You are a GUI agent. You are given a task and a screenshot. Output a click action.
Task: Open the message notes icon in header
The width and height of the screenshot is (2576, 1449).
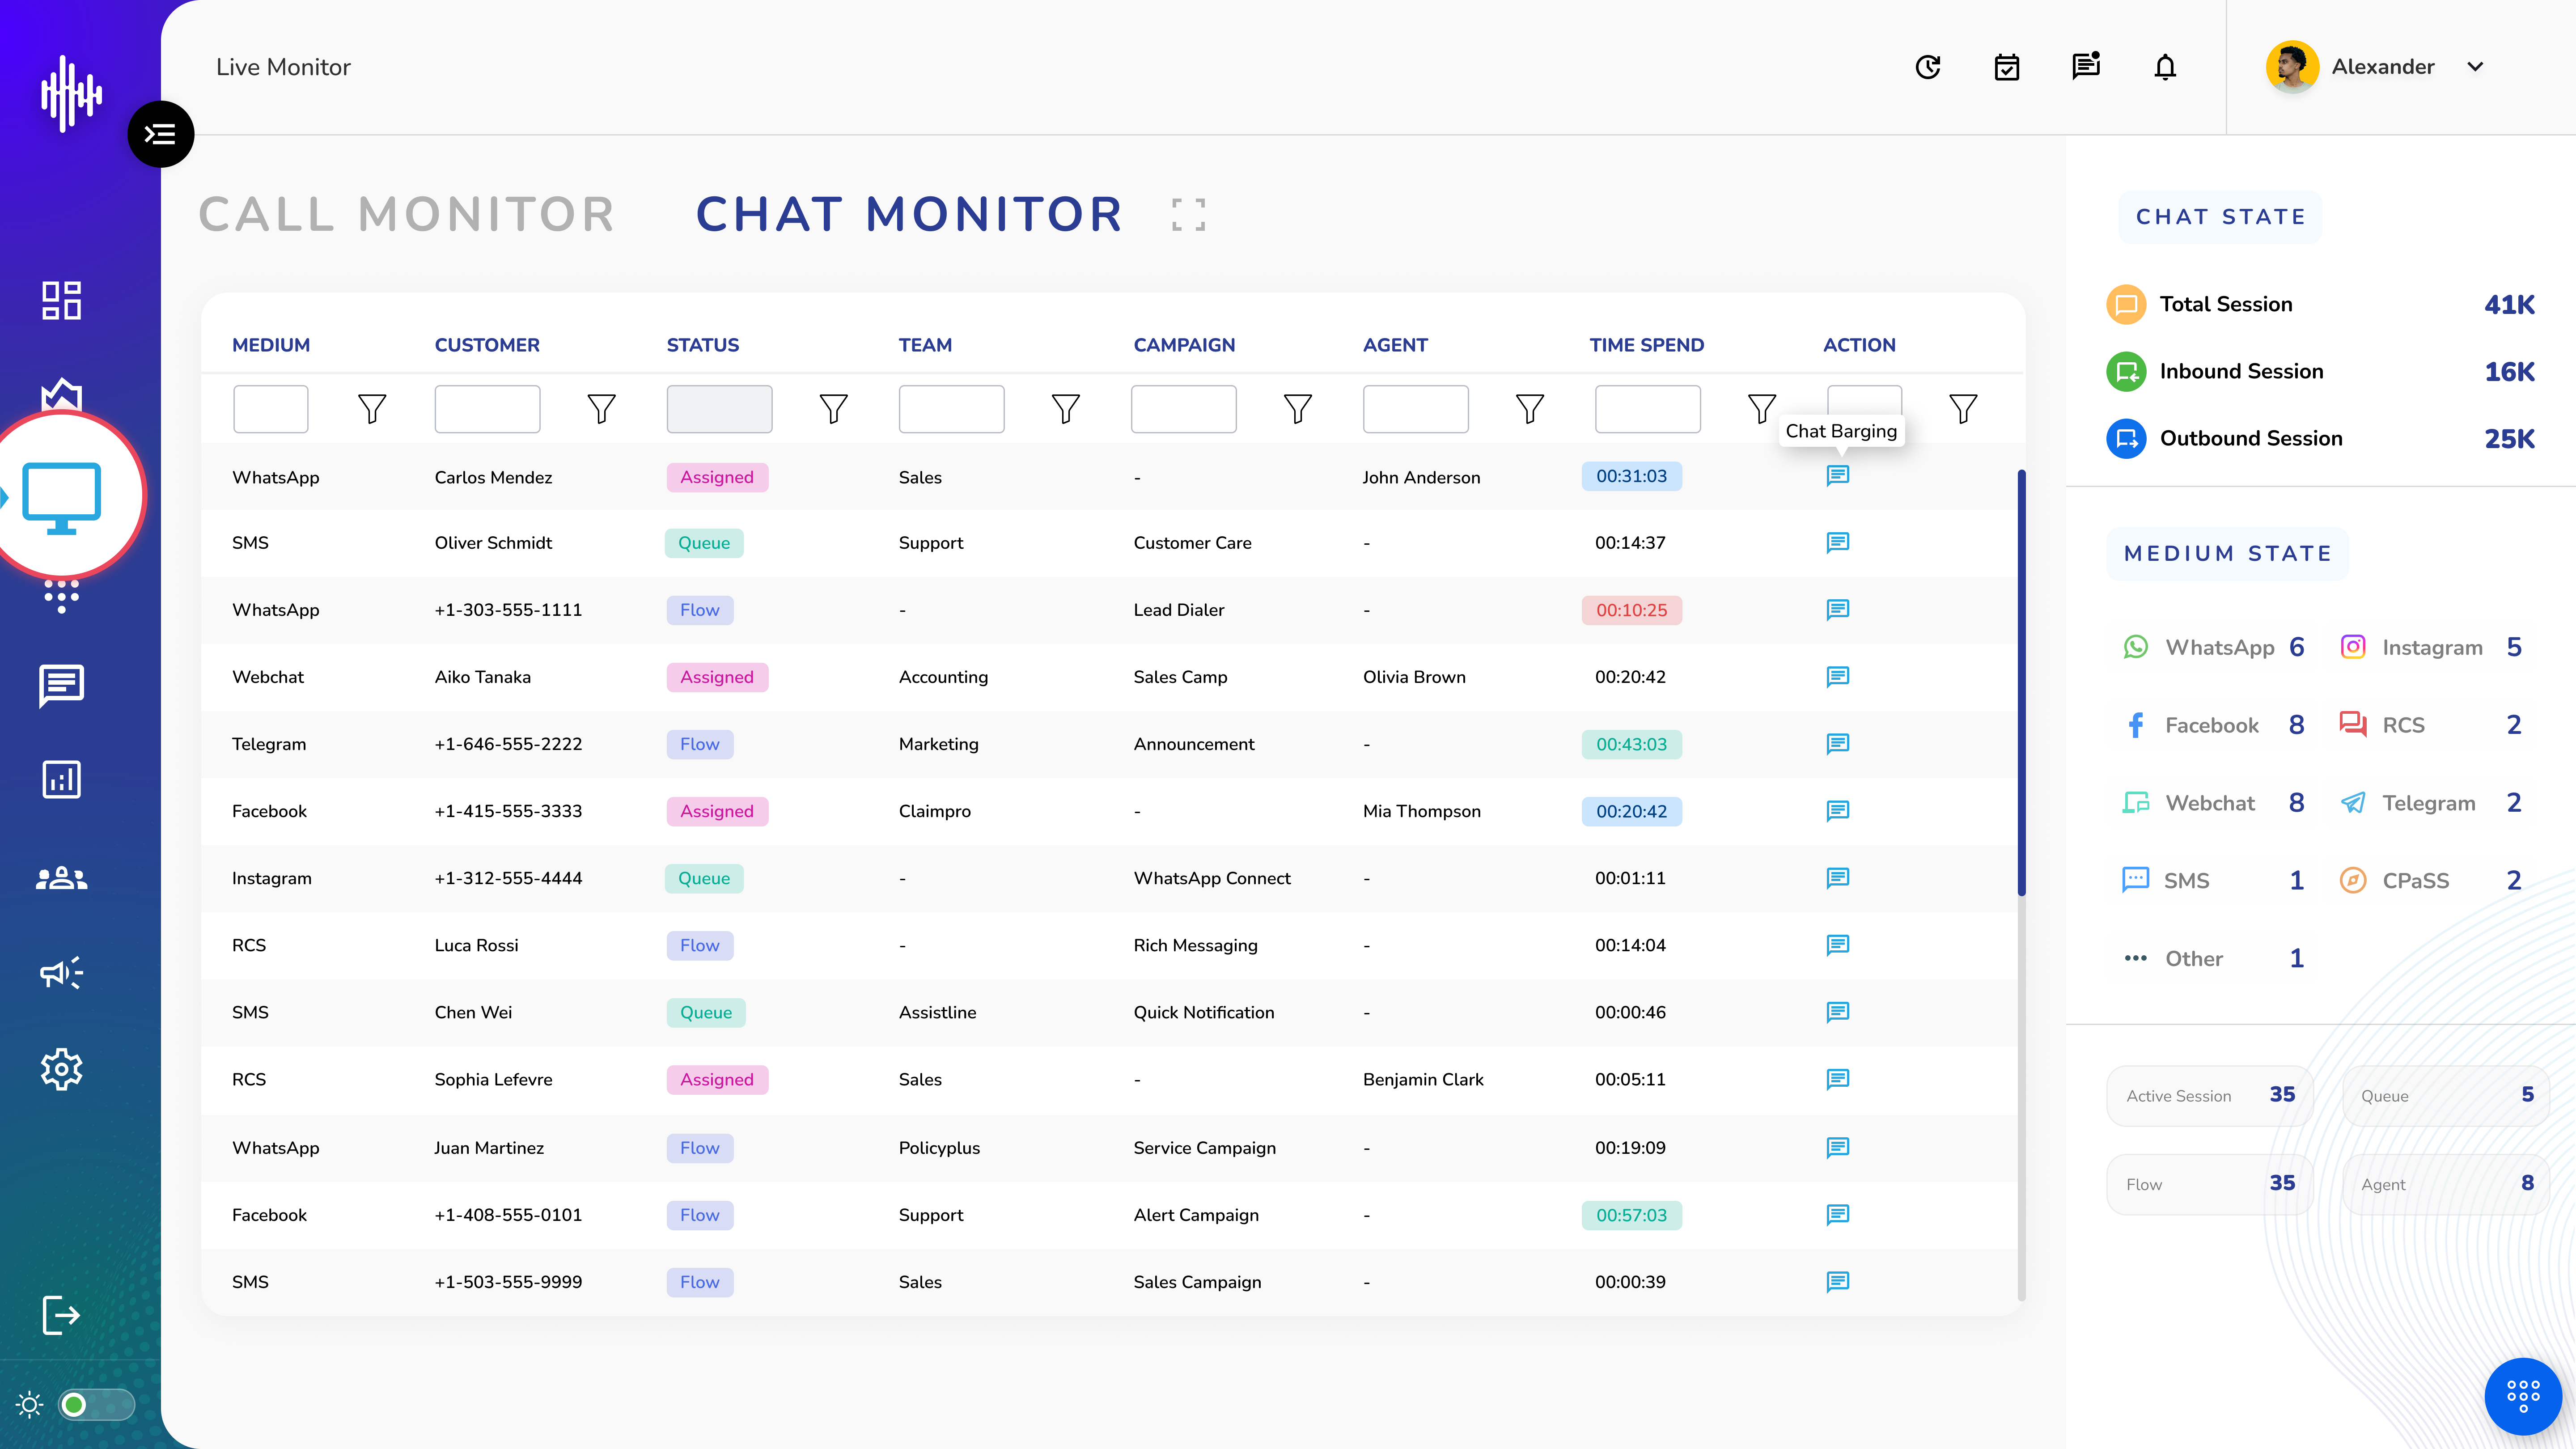pos(2085,67)
